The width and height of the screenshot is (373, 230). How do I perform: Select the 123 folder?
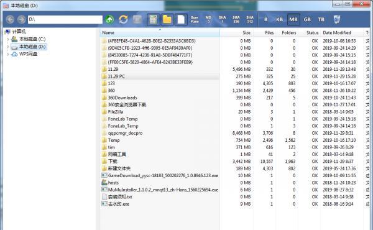(111, 83)
